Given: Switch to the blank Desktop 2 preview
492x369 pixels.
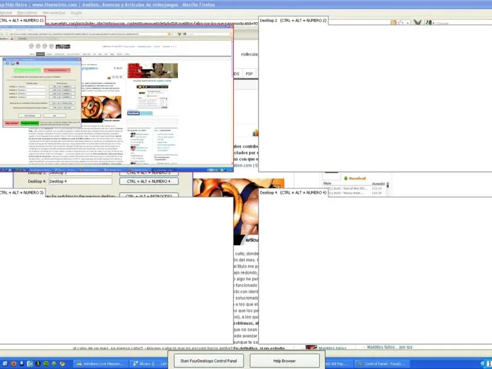Looking at the screenshot, I should coord(375,98).
